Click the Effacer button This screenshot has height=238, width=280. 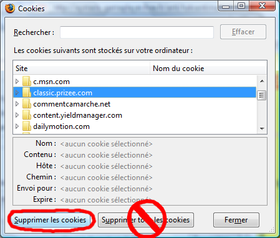[243, 32]
